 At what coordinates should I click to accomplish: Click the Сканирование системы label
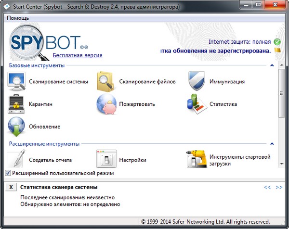click(x=58, y=82)
